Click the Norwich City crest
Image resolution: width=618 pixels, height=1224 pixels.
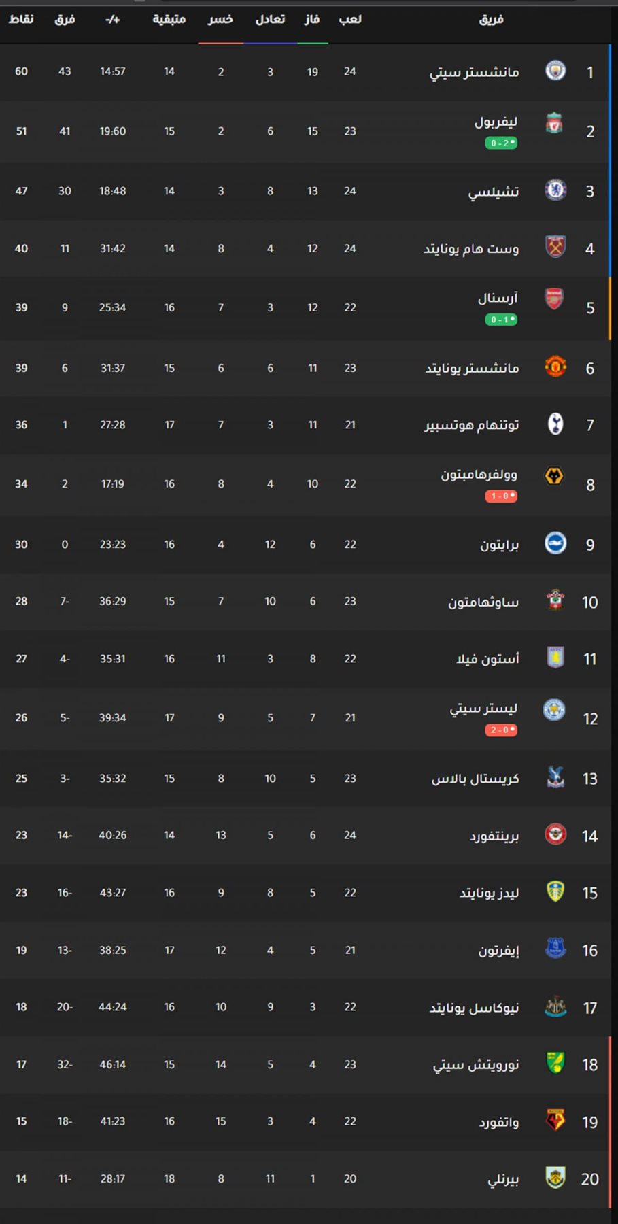tap(555, 1063)
